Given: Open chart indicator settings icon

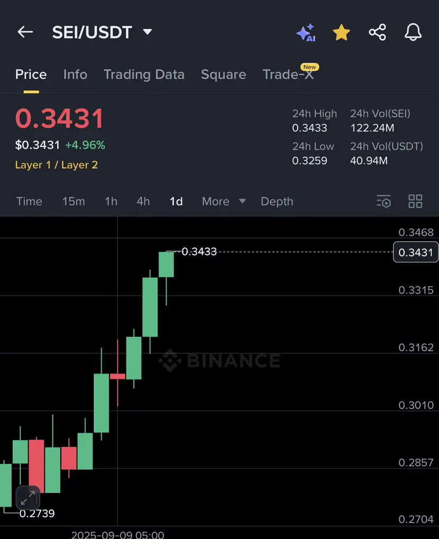Looking at the screenshot, I should tap(383, 202).
